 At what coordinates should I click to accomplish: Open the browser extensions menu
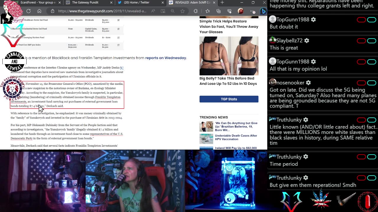[195, 11]
